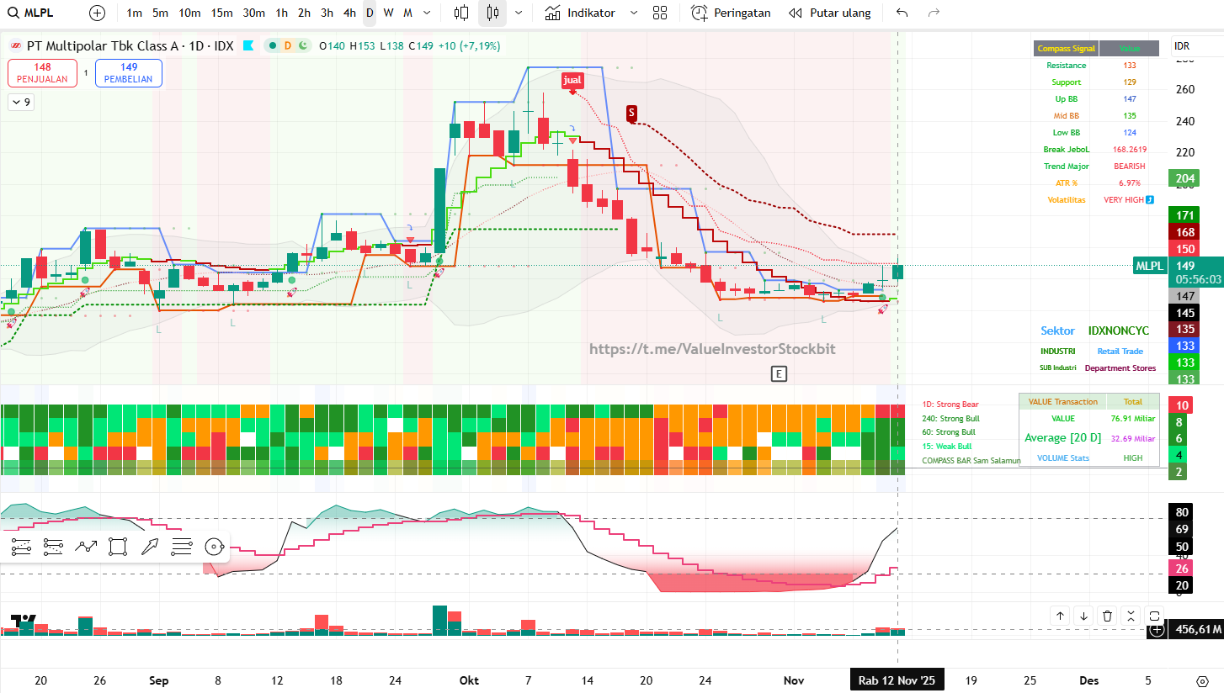Select the horizontal lines drawing tool
Viewport: 1224px width, 693px height.
click(x=182, y=547)
